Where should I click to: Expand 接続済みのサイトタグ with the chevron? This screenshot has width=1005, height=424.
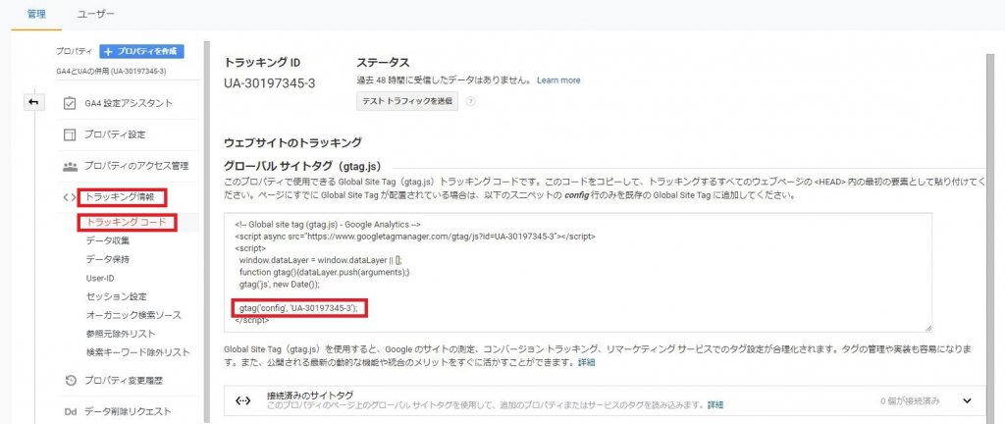pos(967,401)
